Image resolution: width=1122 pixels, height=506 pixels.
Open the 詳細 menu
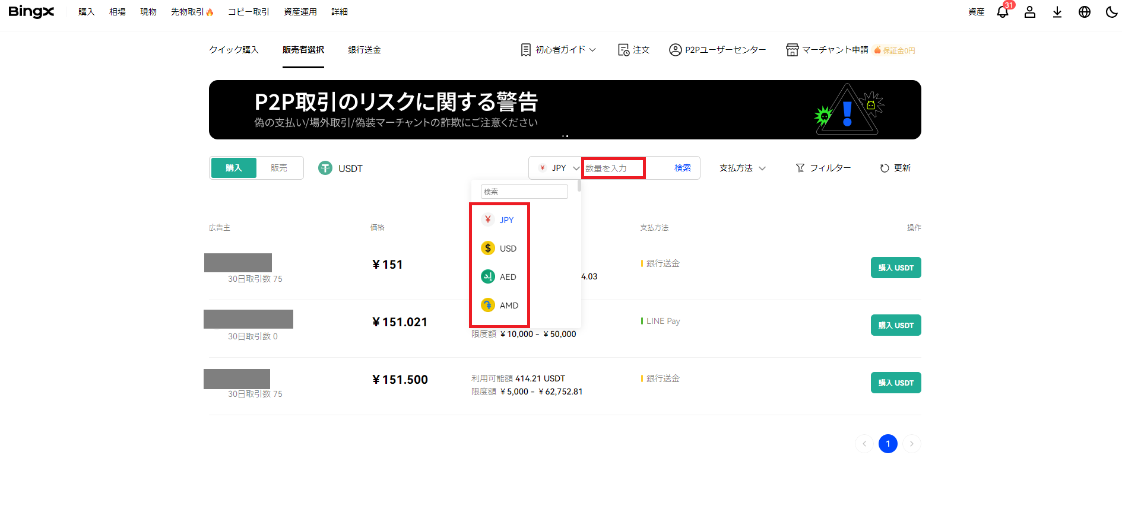click(x=340, y=12)
